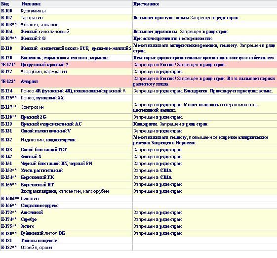
Task: Select the Желтый хинолиновый cell
Action: click(45, 32)
